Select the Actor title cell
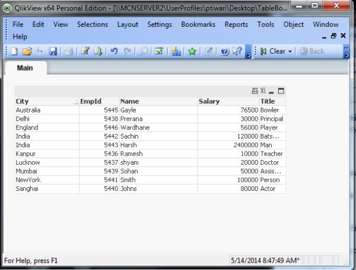 coord(272,189)
